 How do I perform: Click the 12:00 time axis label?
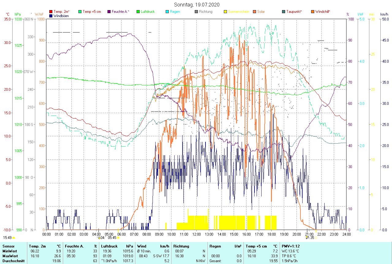click(x=197, y=234)
